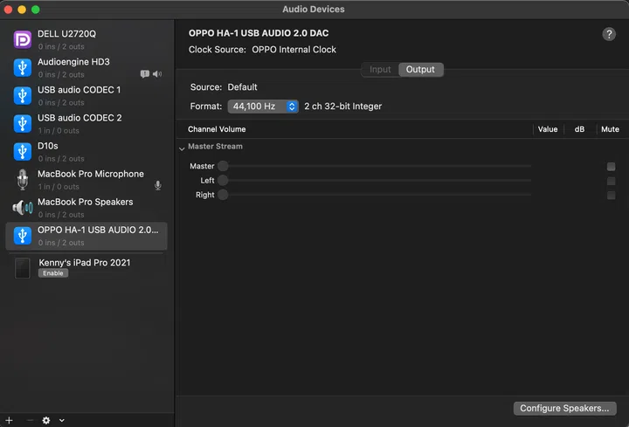Screen dimensions: 629x427
Task: Click the Audio Devices window title
Action: click(314, 10)
